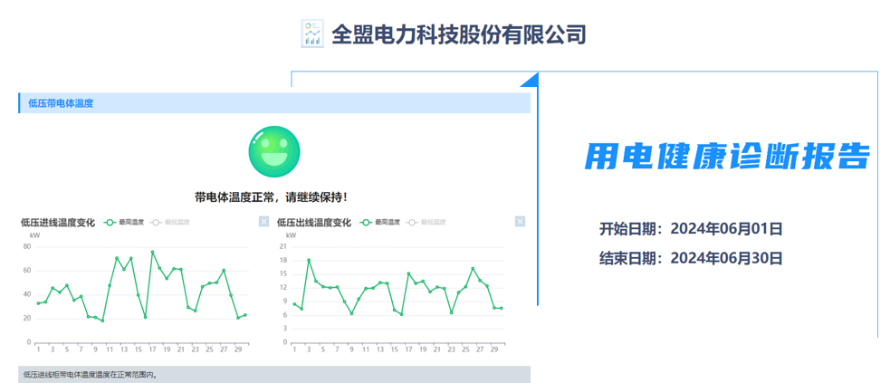Click the green smiley face status icon
890x383 pixels.
point(273,152)
